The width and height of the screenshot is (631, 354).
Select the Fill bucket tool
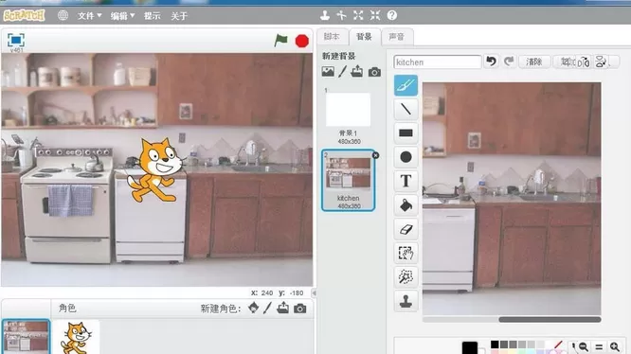pos(406,205)
